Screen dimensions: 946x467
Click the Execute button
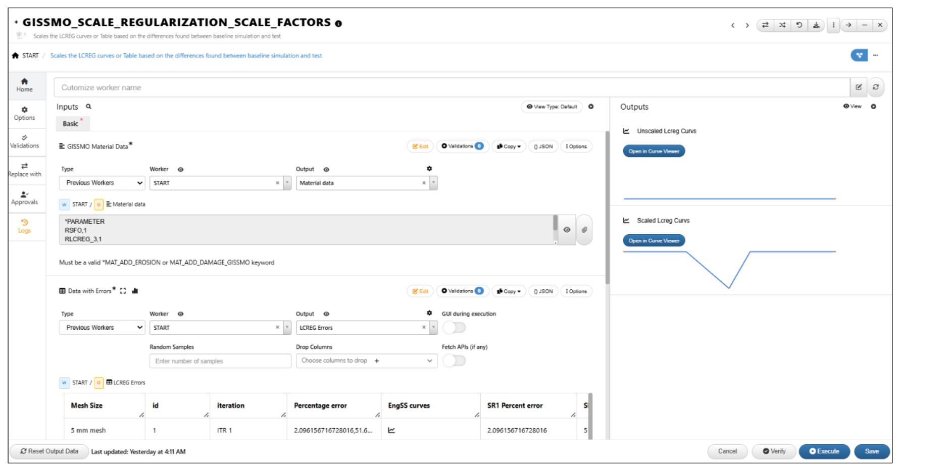click(x=824, y=451)
